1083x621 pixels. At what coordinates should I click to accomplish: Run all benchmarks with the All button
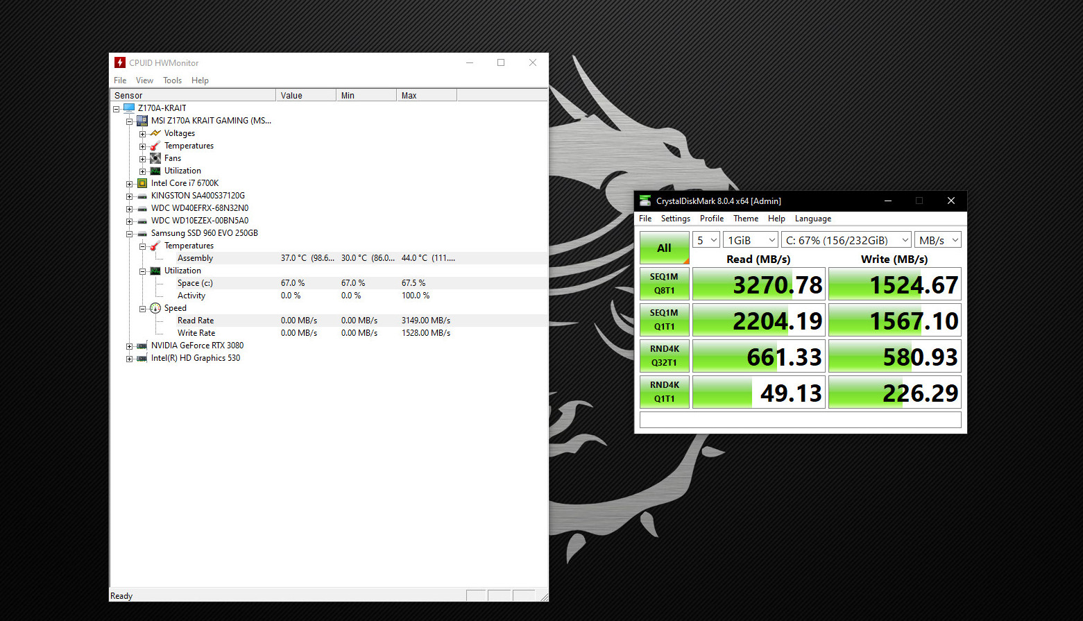pyautogui.click(x=665, y=248)
